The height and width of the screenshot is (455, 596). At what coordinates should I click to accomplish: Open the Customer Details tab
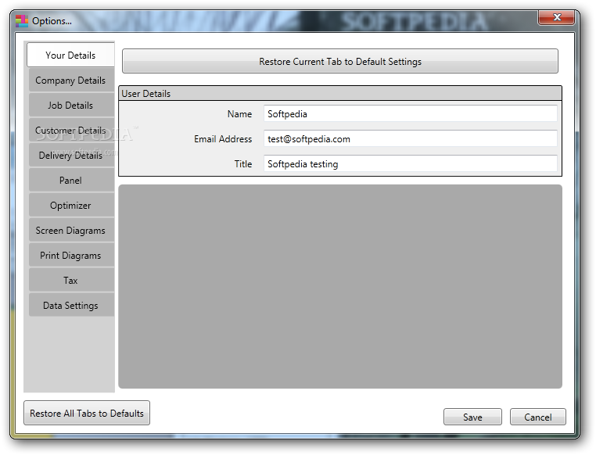pyautogui.click(x=71, y=131)
